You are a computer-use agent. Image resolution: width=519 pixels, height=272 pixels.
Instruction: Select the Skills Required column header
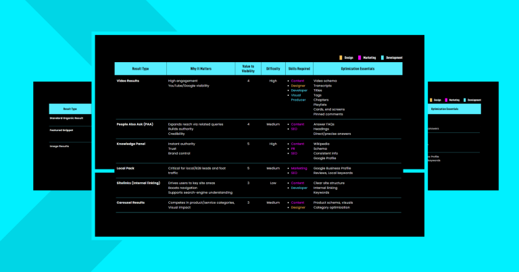pyautogui.click(x=299, y=69)
